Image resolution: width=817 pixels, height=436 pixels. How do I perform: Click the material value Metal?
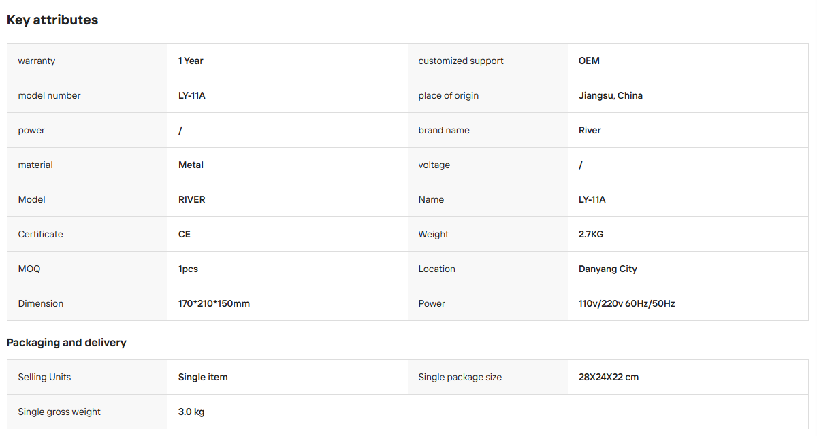191,165
